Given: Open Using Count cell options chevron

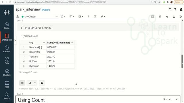Looking at the screenshot, I should tap(170, 99).
